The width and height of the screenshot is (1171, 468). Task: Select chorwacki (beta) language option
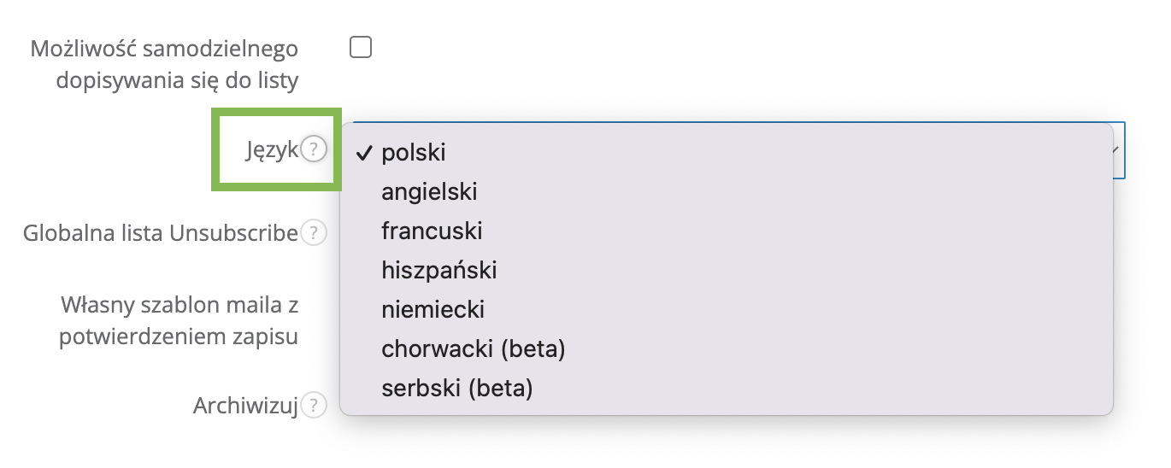tap(474, 348)
